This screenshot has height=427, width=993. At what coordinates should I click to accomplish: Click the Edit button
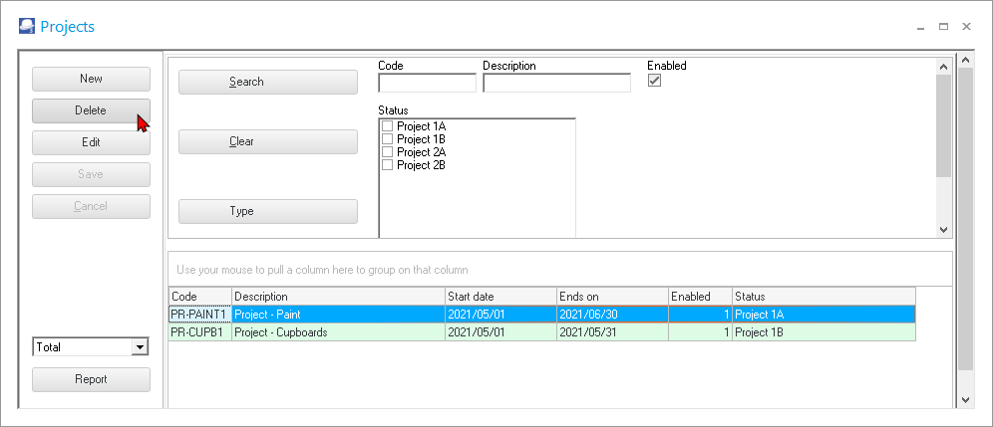91,142
